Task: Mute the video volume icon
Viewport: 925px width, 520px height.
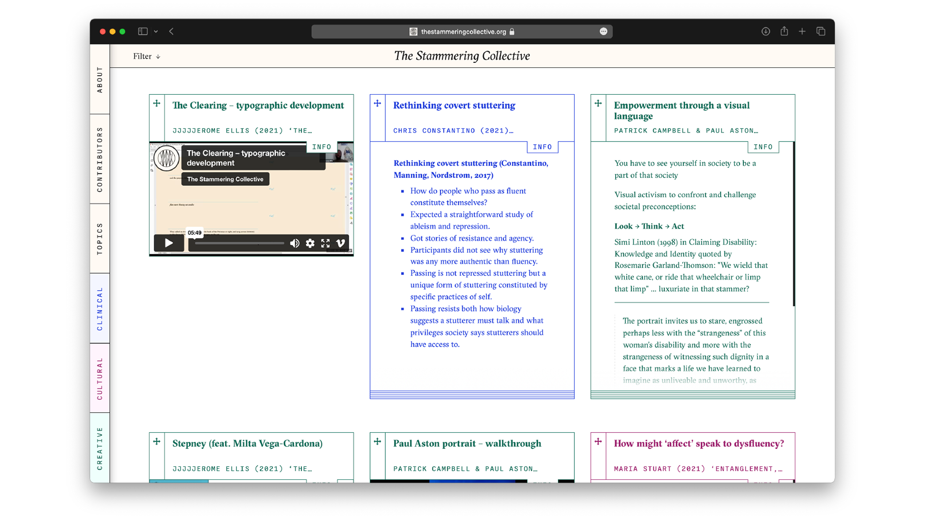Action: coord(295,243)
